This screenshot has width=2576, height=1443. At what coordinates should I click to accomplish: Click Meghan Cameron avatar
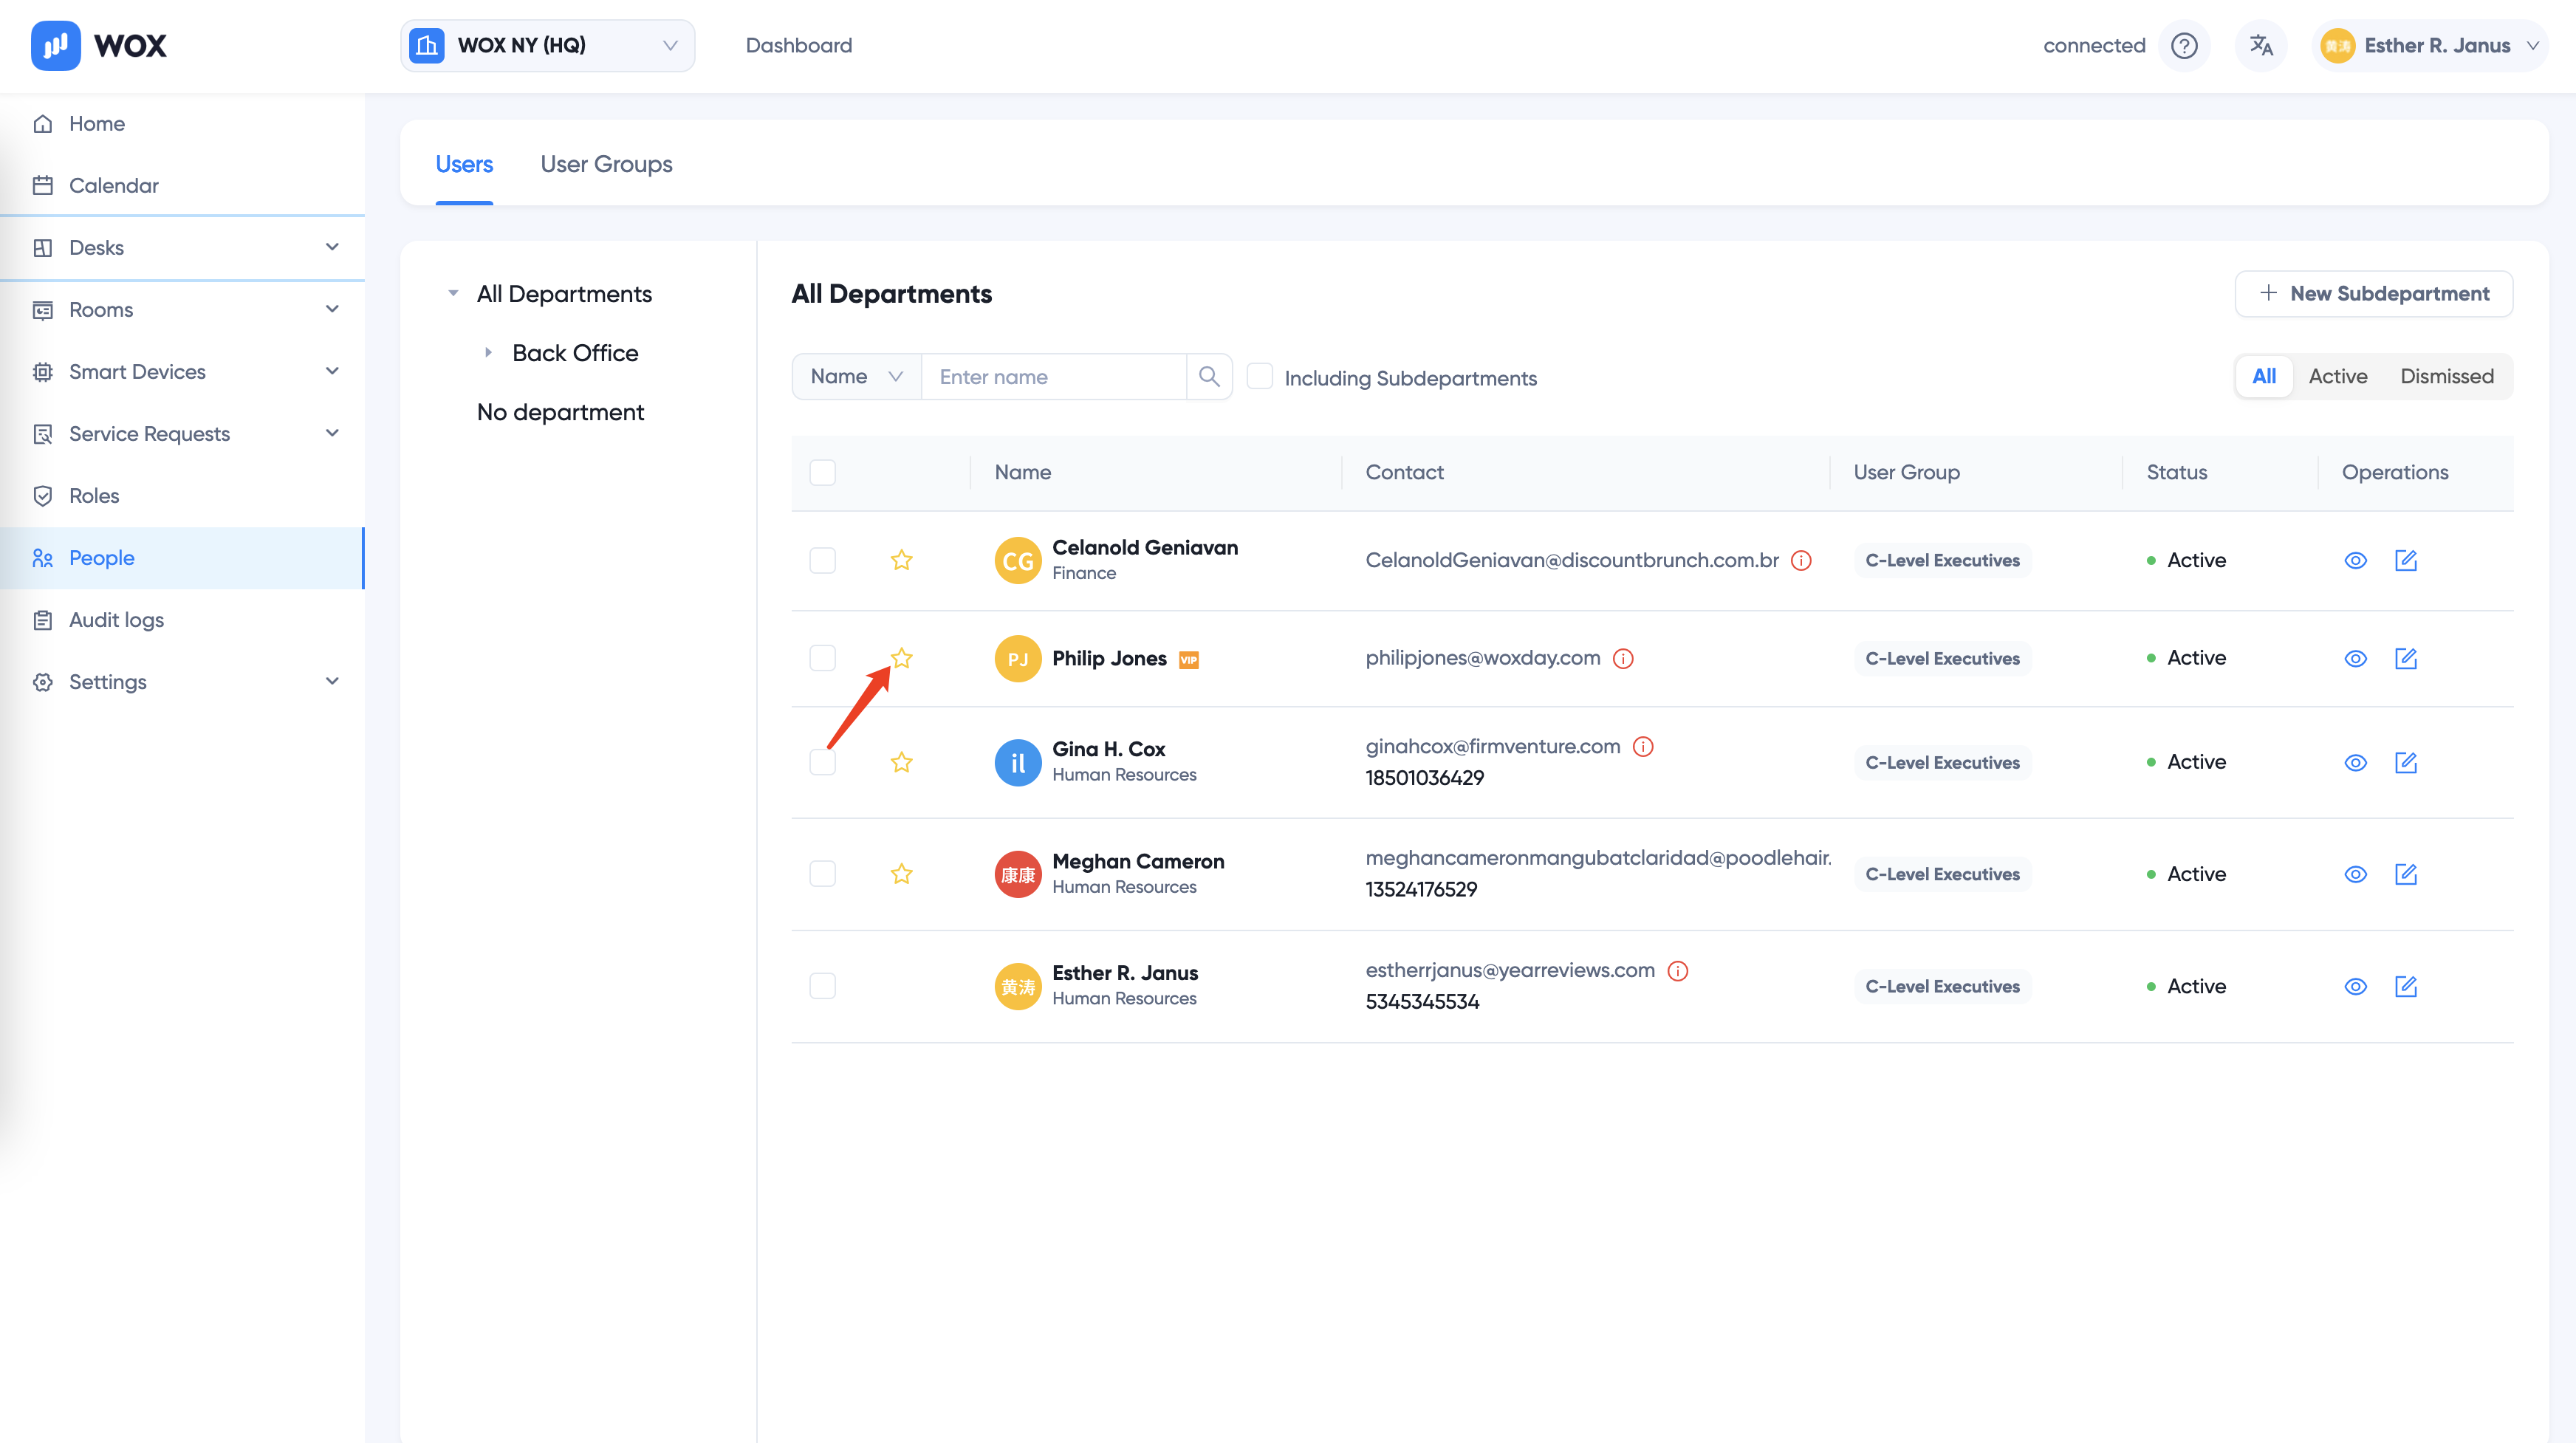[1018, 874]
